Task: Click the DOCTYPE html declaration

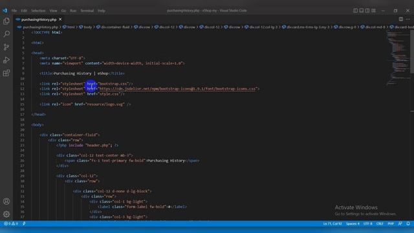Action: 47,32
